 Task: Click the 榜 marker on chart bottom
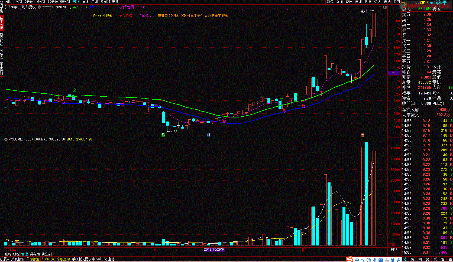pos(363,135)
